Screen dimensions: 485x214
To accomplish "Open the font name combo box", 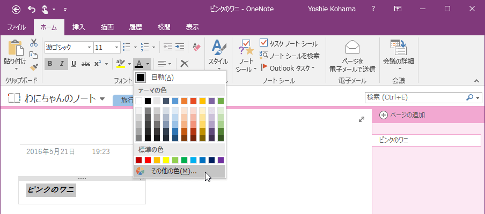I will tap(69, 47).
